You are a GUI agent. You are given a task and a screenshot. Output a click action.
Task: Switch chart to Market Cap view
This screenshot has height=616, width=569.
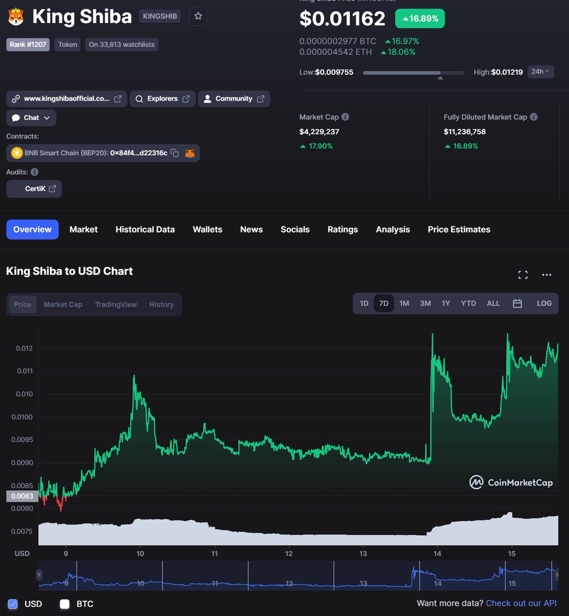63,304
